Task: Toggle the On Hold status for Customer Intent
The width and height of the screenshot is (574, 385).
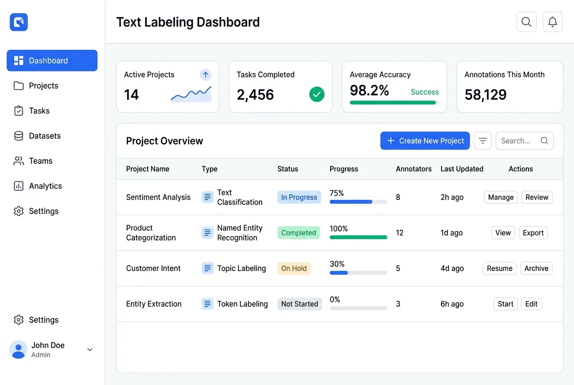Action: (293, 268)
